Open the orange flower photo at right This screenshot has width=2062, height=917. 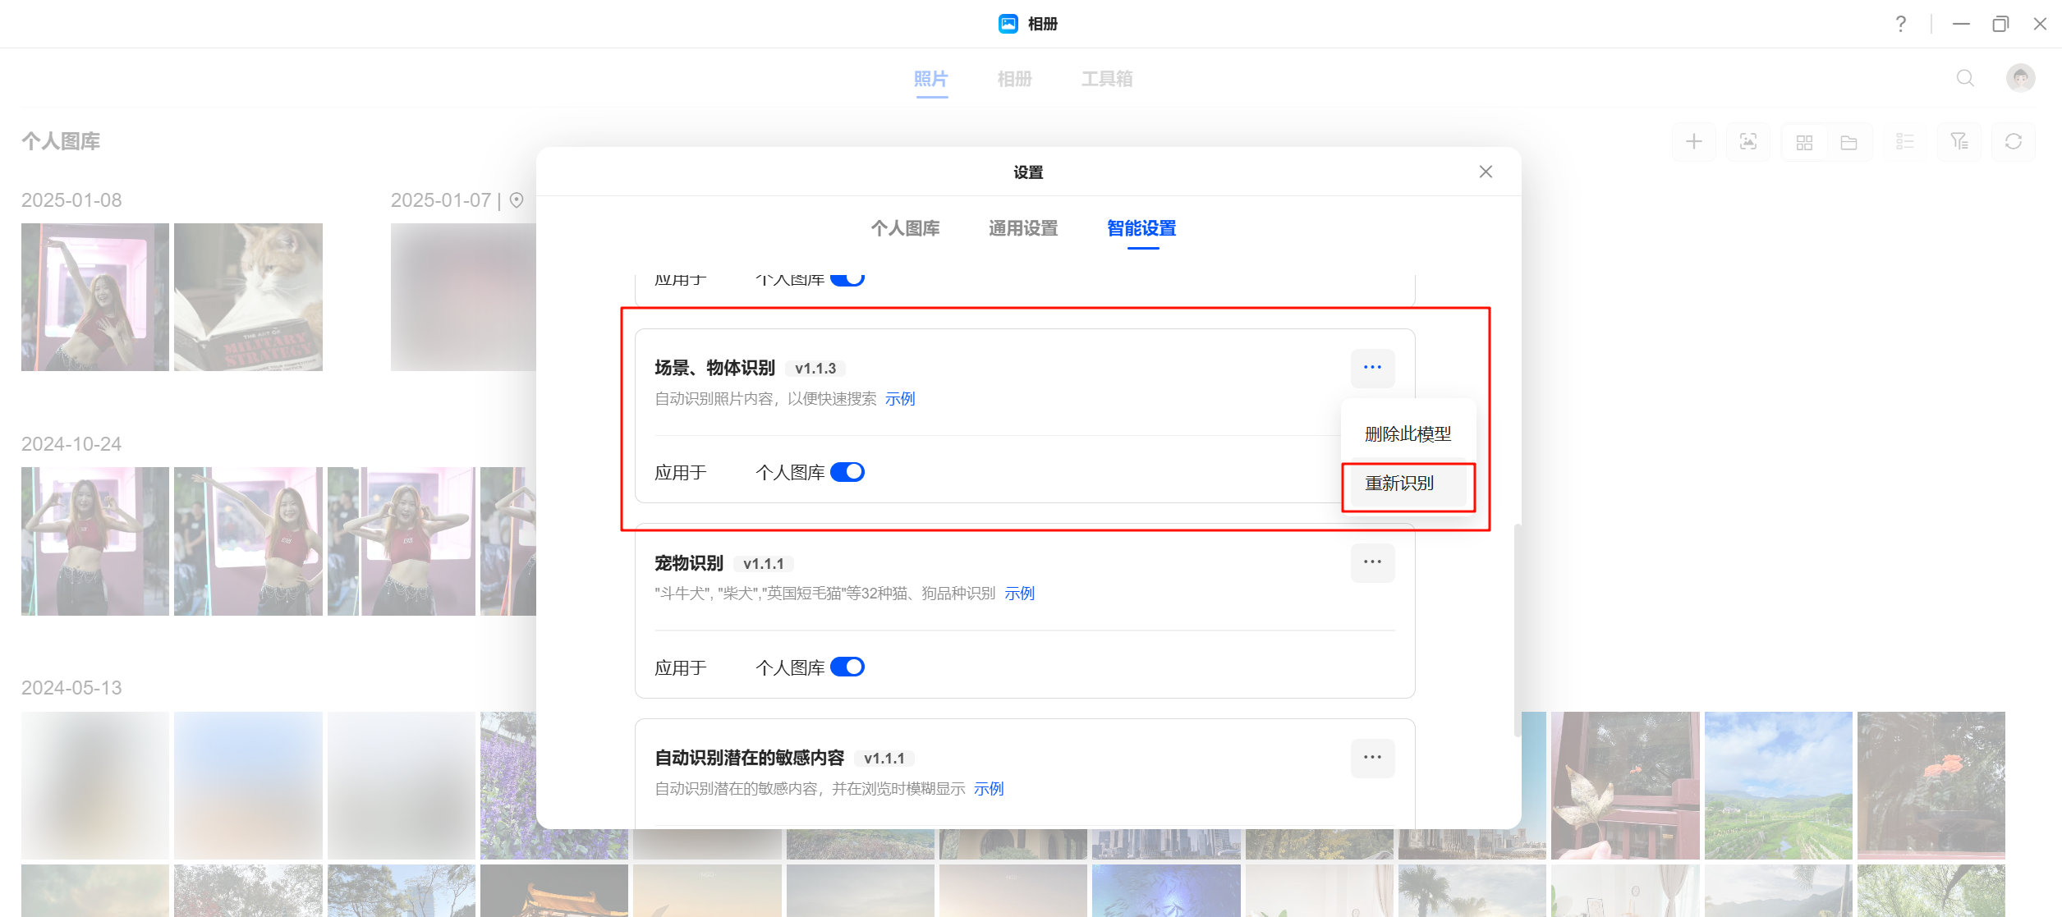(1931, 786)
